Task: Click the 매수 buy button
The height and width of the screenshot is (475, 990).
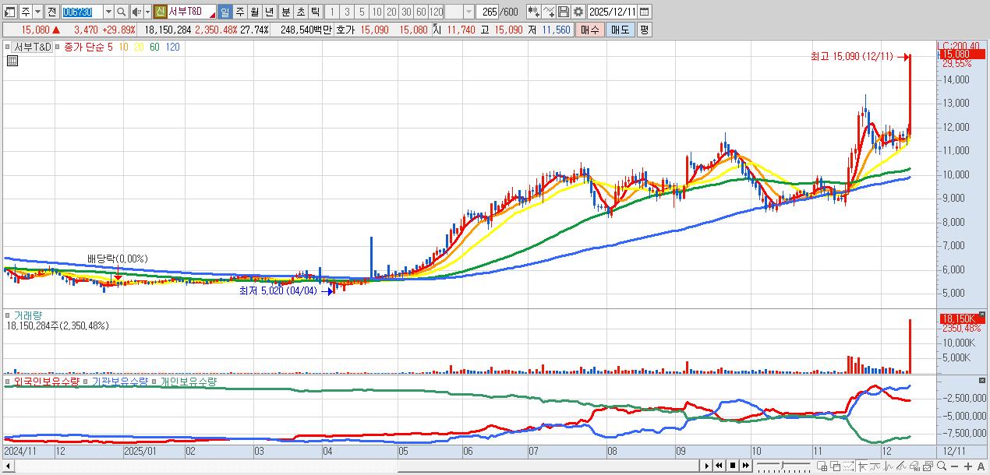Action: [x=590, y=30]
